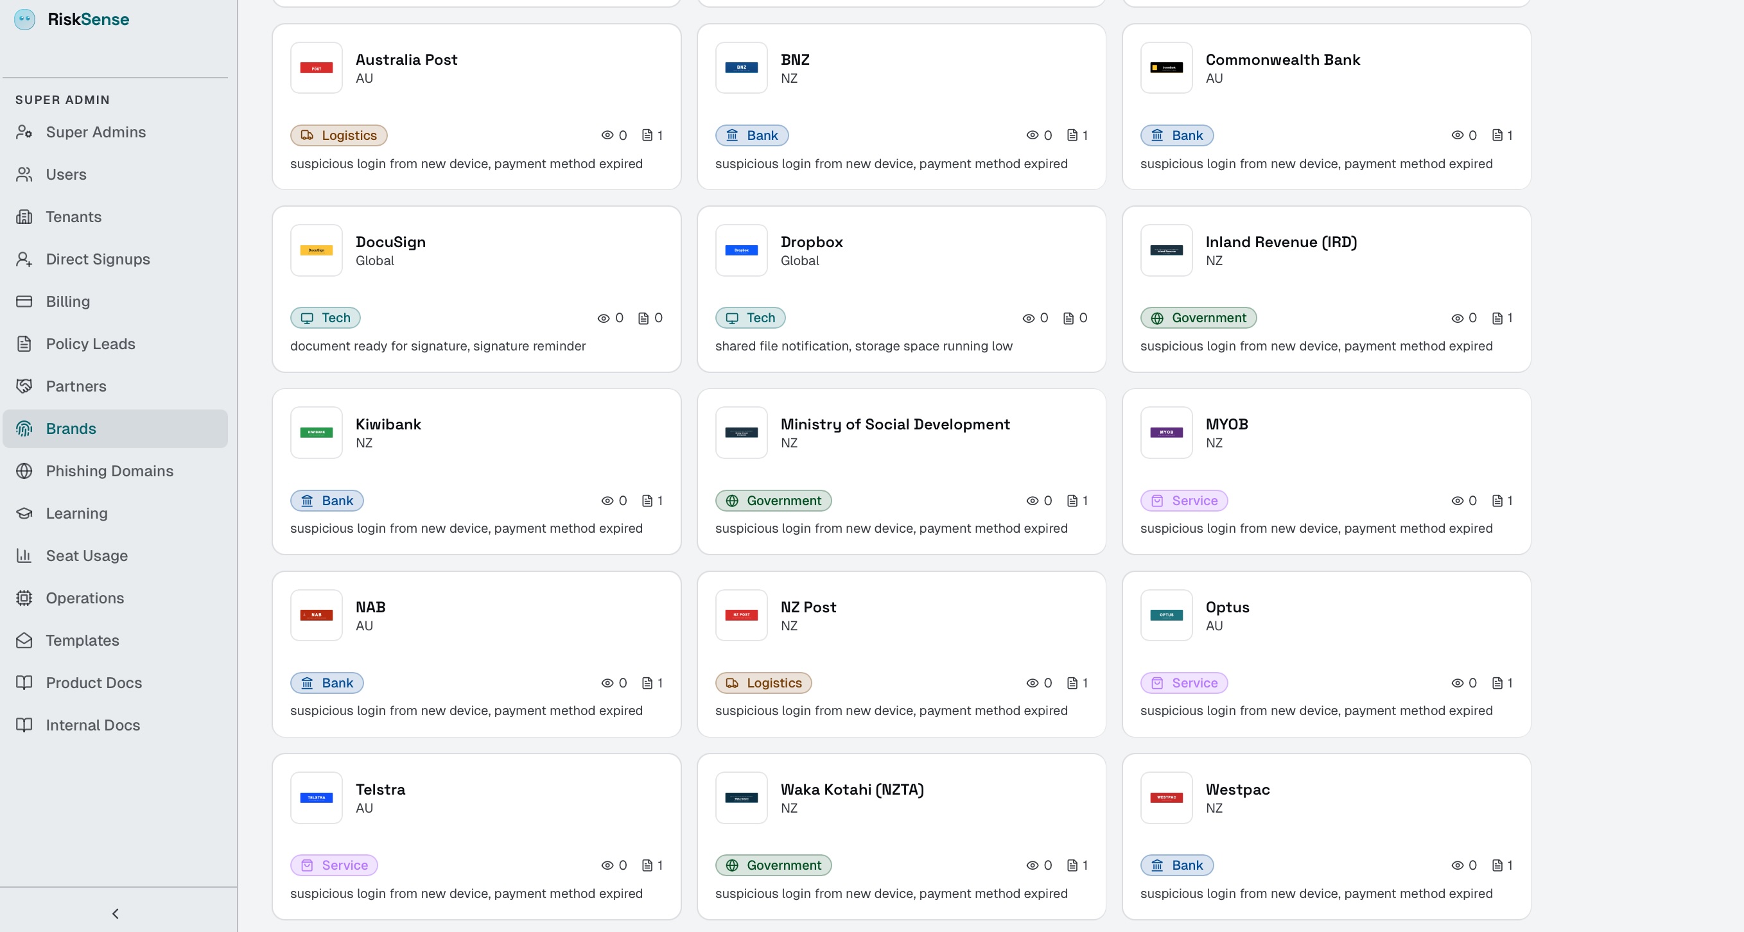Open the BNZ logo thumbnail
This screenshot has width=1744, height=932.
coord(742,67)
